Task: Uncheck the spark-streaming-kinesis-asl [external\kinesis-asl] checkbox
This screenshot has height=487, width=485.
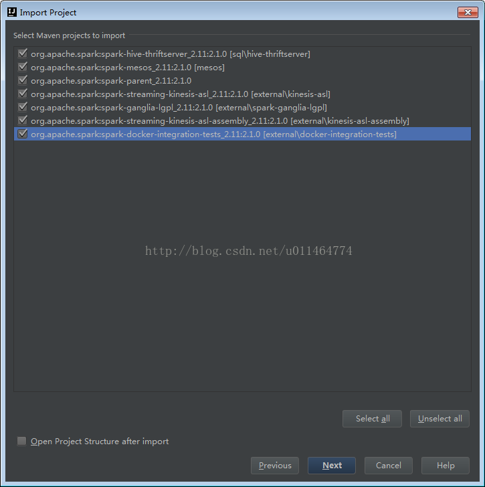Action: click(x=23, y=94)
